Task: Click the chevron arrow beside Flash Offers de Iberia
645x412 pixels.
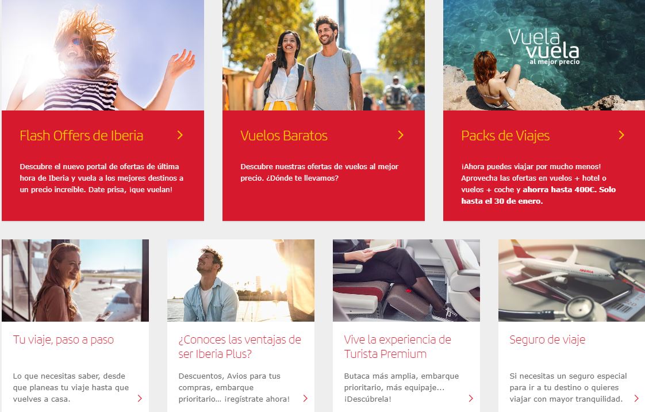Action: tap(180, 135)
